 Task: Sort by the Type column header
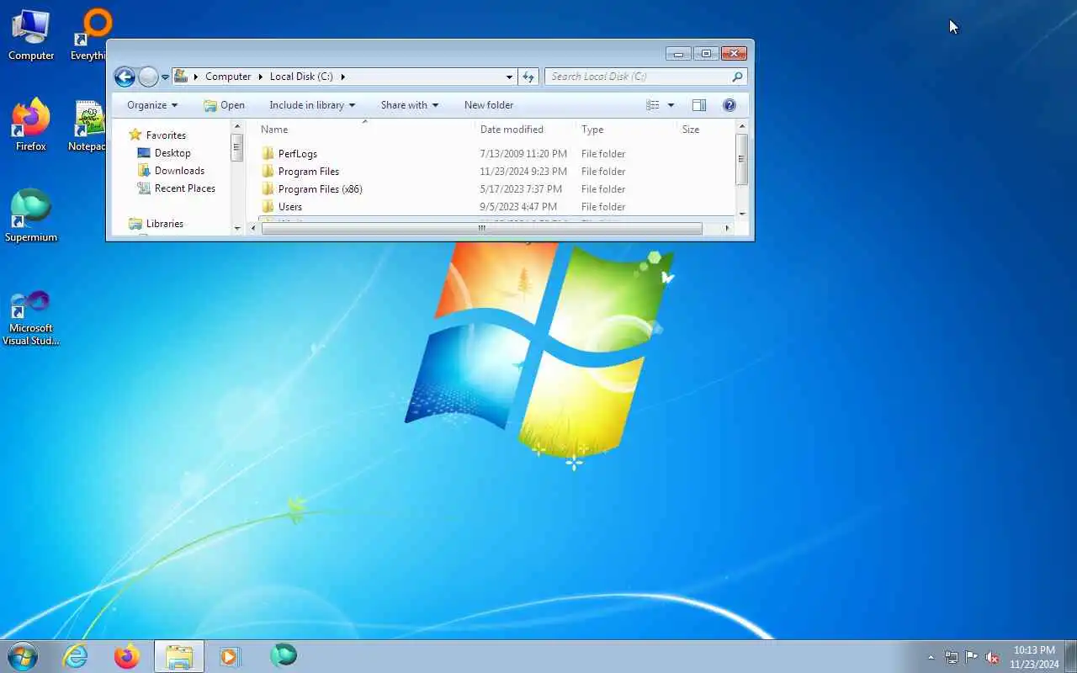(626, 130)
